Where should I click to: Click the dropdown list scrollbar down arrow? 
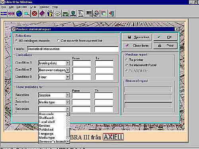pyautogui.click(x=68, y=141)
